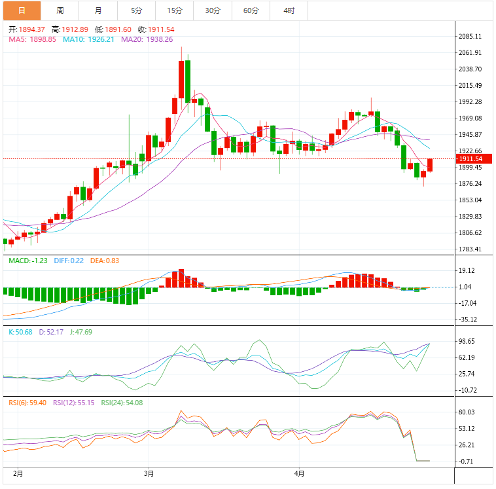Select the 周 weekly chart tab
This screenshot has height=489, width=496.
(60, 10)
